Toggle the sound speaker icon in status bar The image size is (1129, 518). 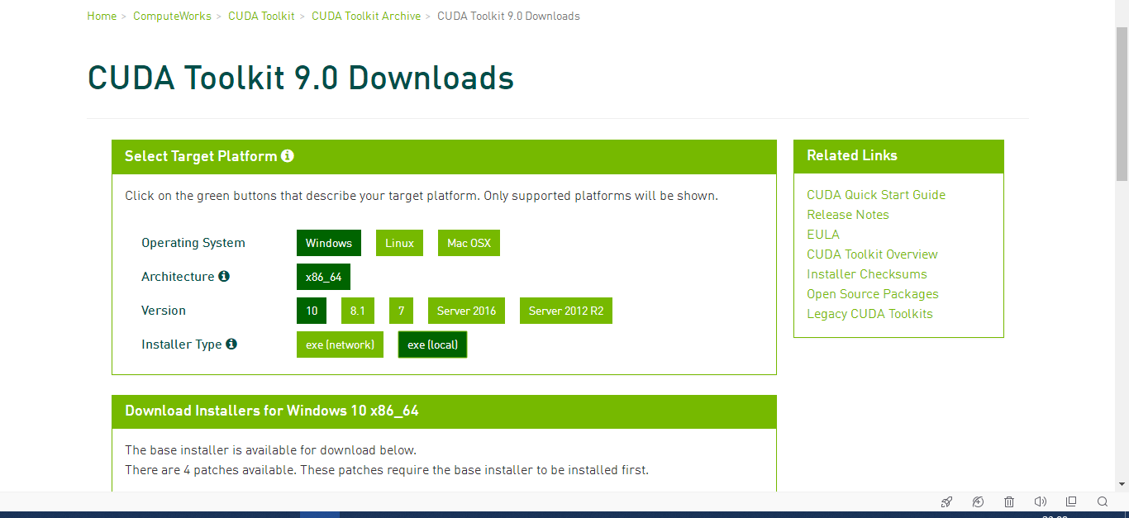point(1041,501)
